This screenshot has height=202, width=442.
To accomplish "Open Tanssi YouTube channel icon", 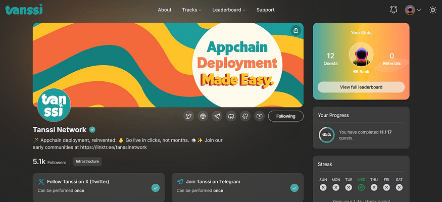I will click(259, 116).
